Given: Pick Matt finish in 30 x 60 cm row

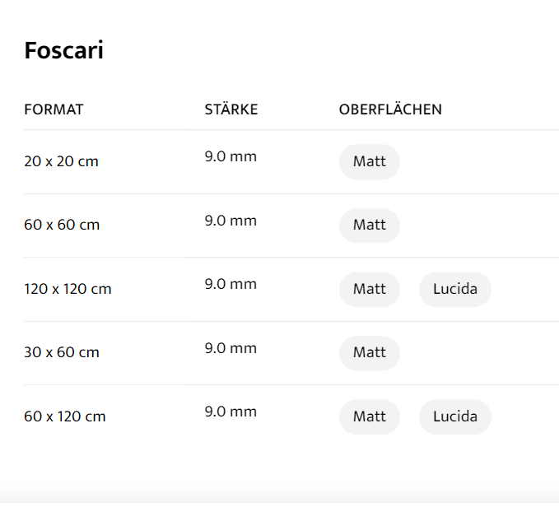Looking at the screenshot, I should click(369, 352).
